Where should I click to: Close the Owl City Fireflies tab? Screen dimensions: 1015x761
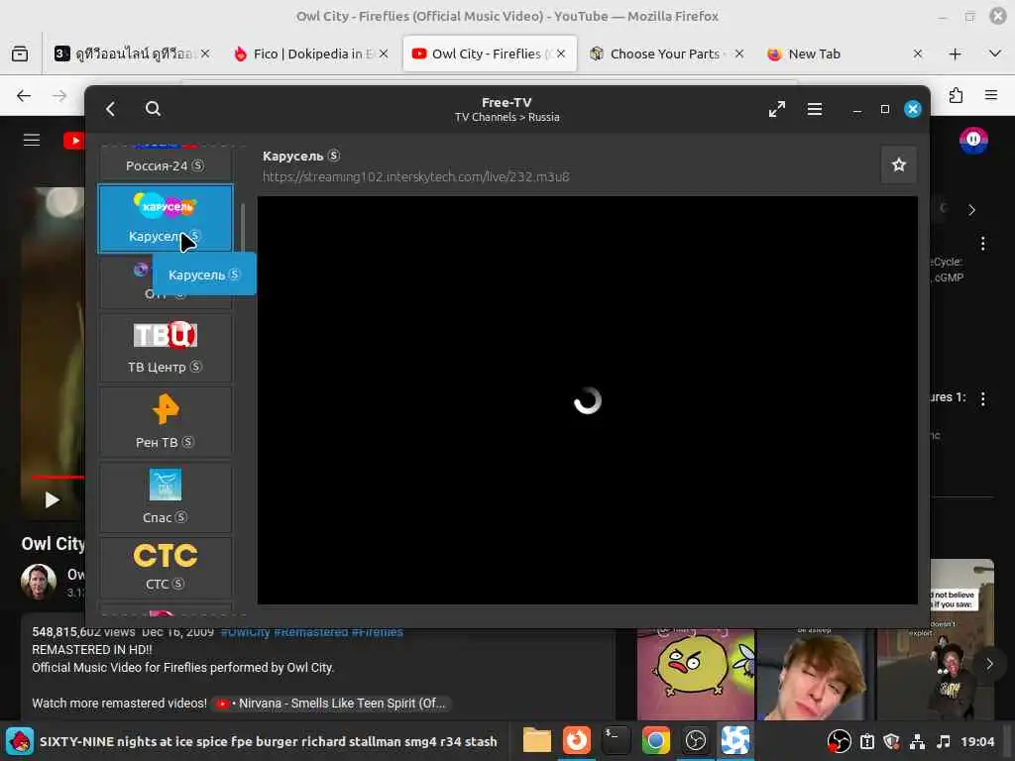561,54
